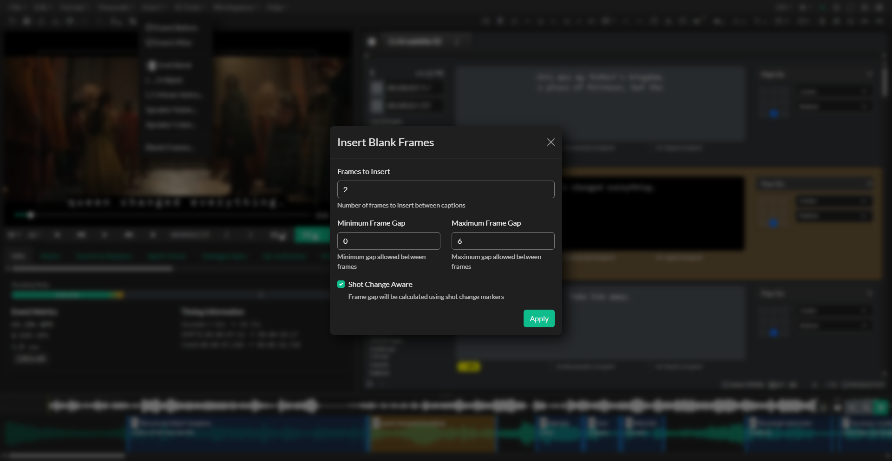Click the settings icon at the top-right corner
The image size is (892, 461).
[879, 7]
